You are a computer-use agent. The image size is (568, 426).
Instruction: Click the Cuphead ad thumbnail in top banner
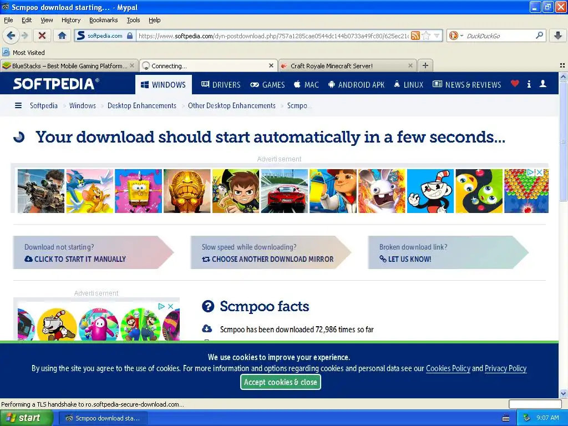click(430, 191)
